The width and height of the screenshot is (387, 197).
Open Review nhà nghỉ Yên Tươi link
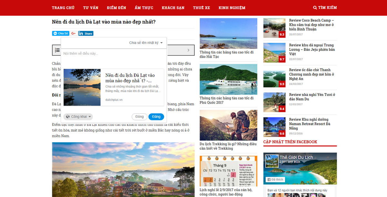point(312,97)
